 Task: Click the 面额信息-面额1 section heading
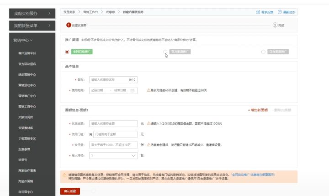pos(77,110)
